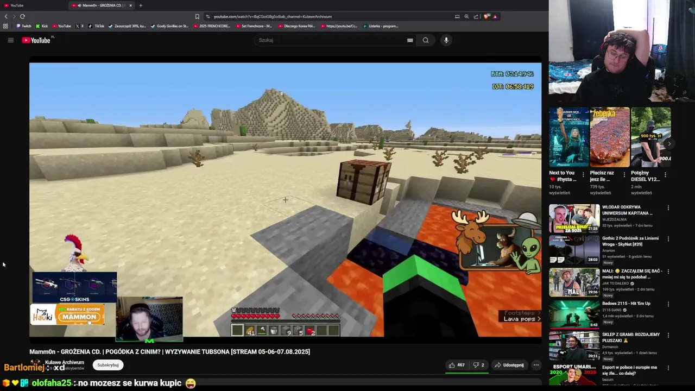Click the share icon in address bar
This screenshot has width=695, height=391.
click(x=476, y=16)
